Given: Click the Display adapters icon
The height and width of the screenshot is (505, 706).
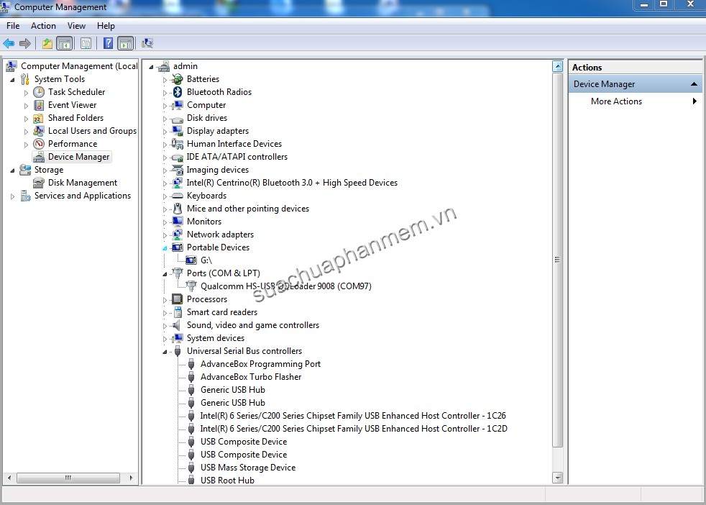Looking at the screenshot, I should [178, 131].
